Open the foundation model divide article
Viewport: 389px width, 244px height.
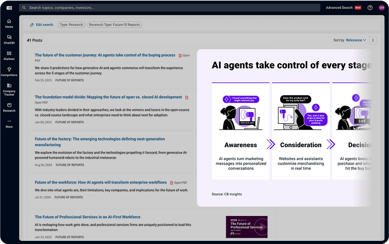click(108, 97)
